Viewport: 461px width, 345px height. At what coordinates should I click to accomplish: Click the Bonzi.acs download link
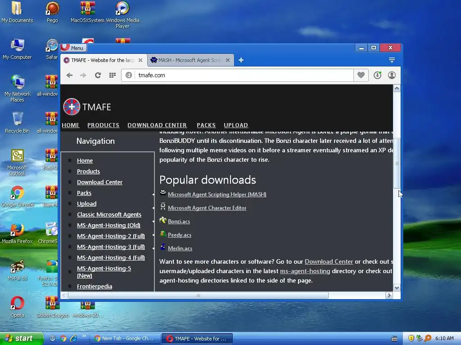[179, 221]
